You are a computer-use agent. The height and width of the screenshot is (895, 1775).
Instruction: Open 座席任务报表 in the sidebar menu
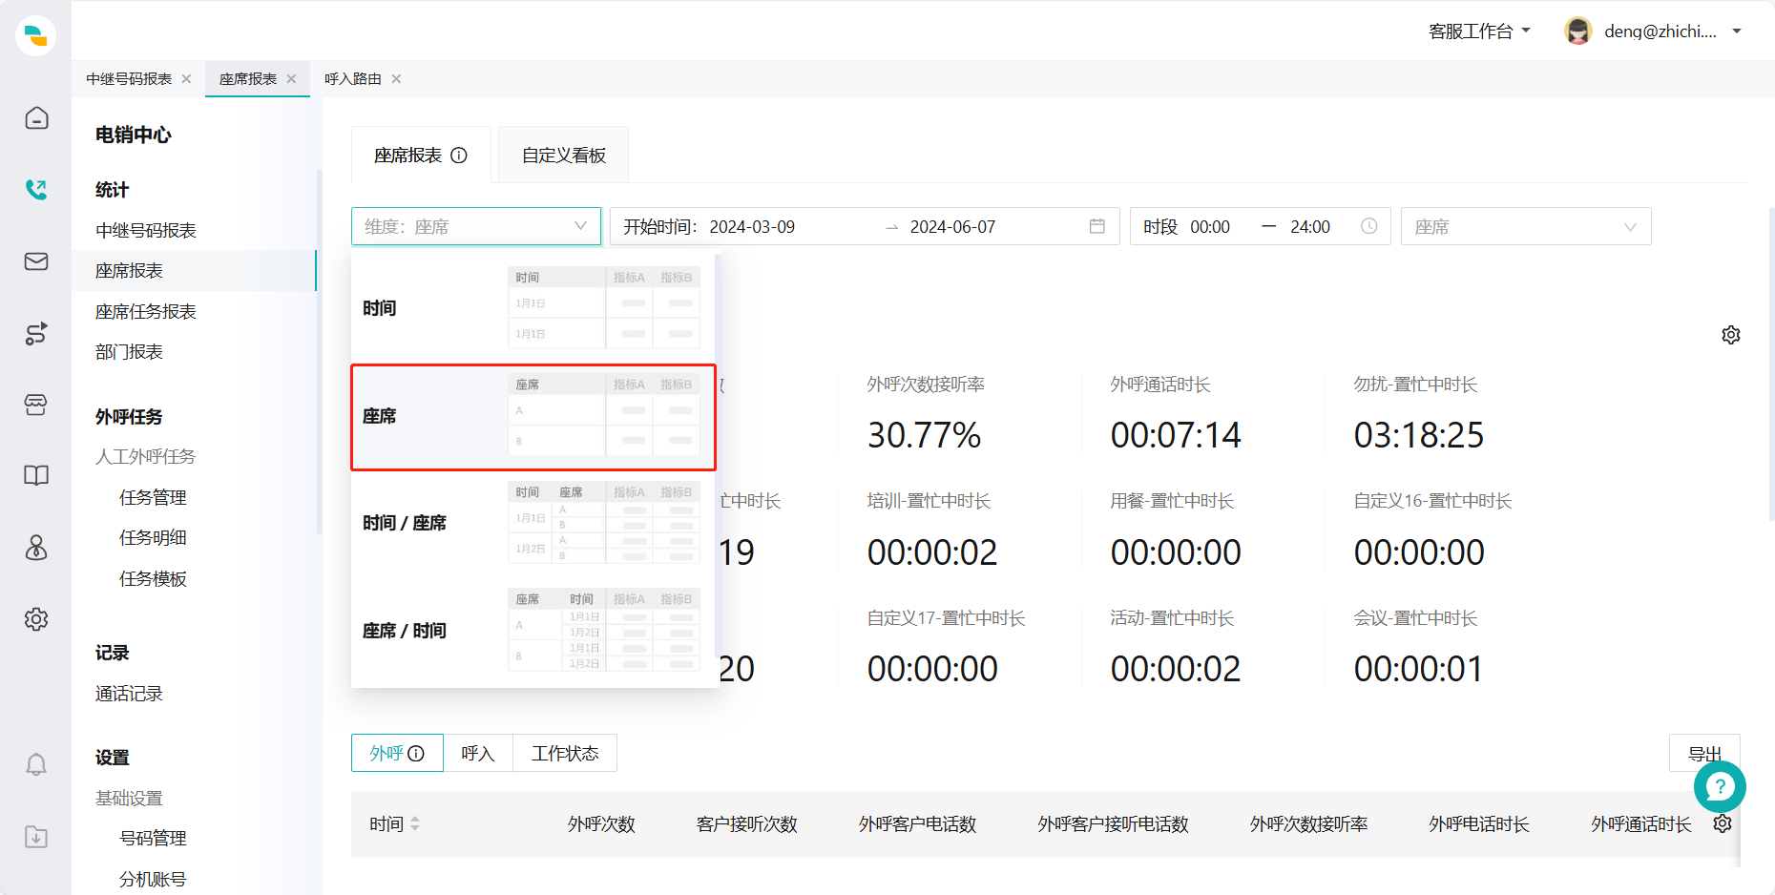(146, 312)
